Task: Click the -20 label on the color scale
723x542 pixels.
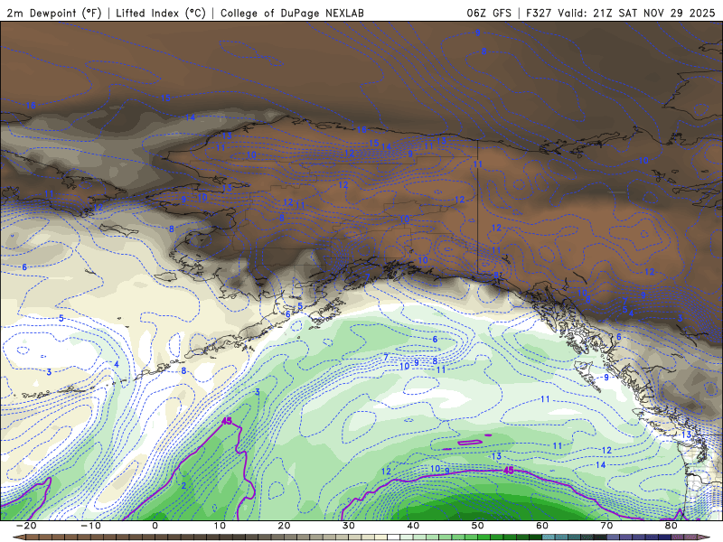Action: 26,526
